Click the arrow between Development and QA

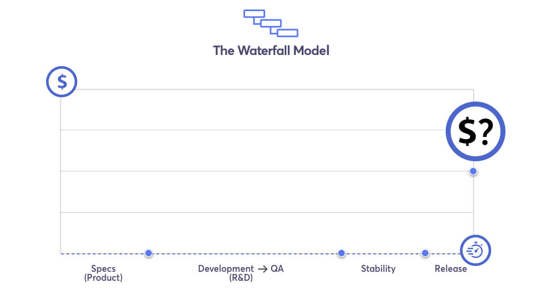point(263,269)
